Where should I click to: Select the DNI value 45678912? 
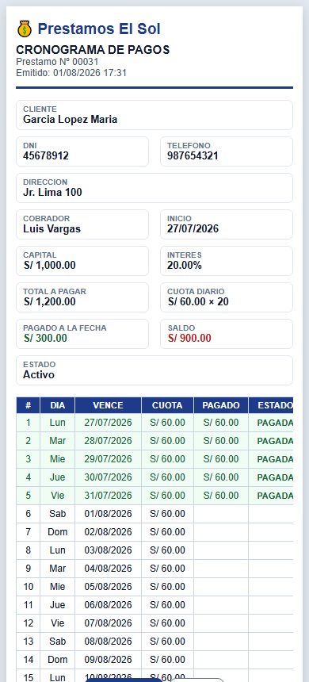coord(46,156)
